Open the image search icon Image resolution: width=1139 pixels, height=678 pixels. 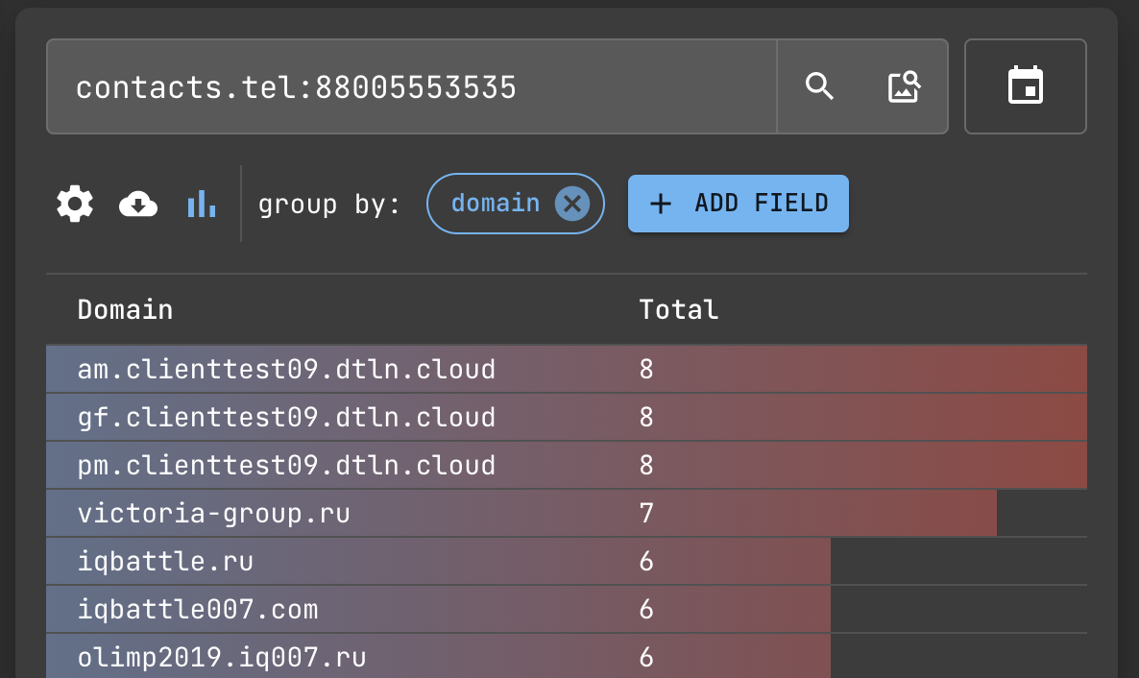click(904, 86)
